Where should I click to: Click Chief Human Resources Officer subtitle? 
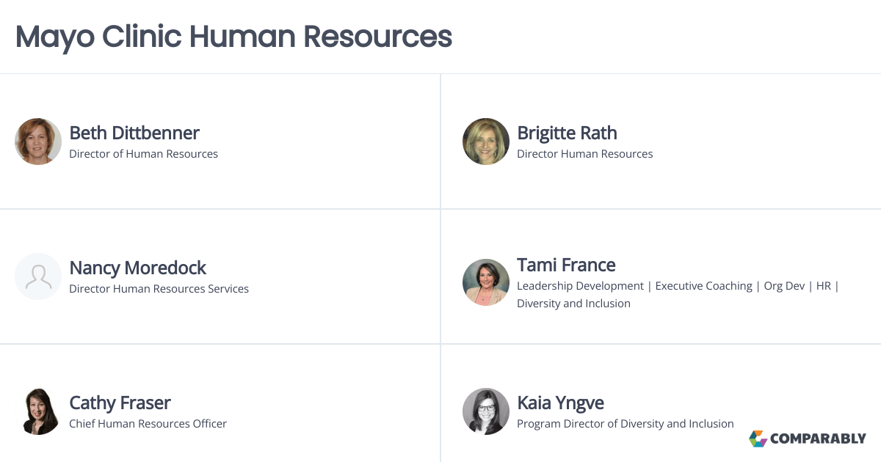(148, 424)
